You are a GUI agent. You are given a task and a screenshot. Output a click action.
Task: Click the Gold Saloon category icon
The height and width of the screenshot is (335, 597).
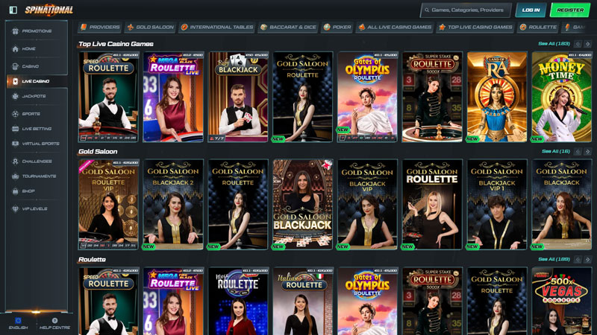pyautogui.click(x=131, y=27)
